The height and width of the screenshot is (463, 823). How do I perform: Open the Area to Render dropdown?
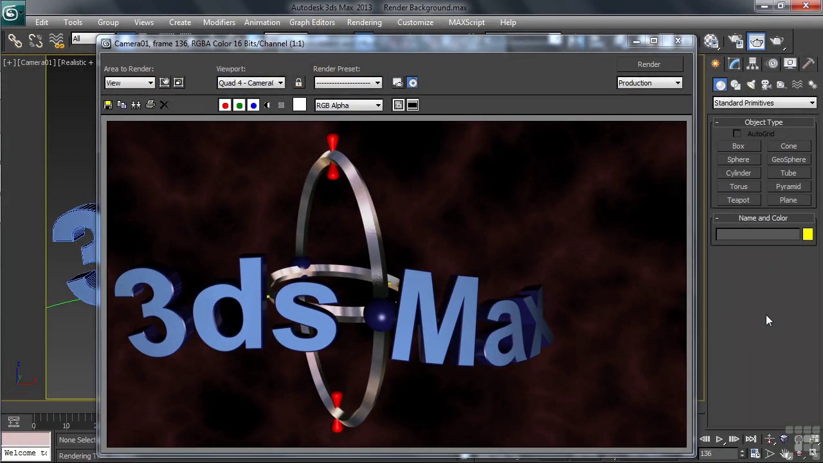click(130, 83)
